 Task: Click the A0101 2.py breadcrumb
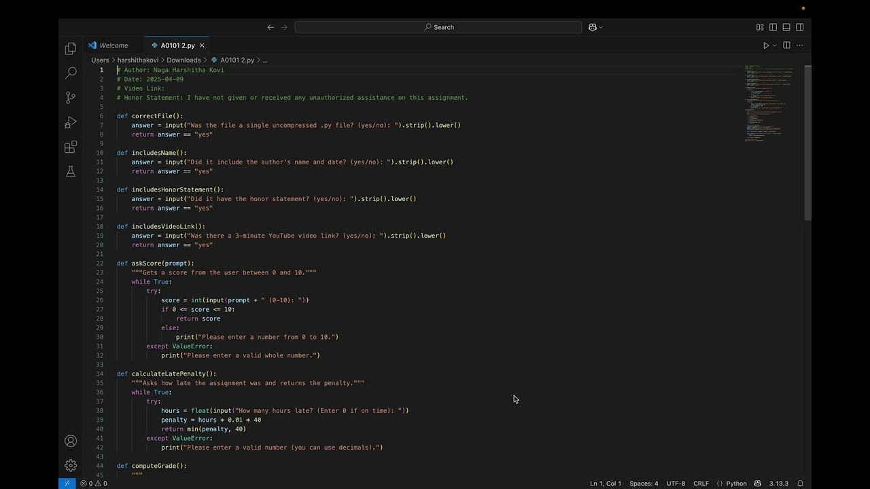click(x=237, y=60)
